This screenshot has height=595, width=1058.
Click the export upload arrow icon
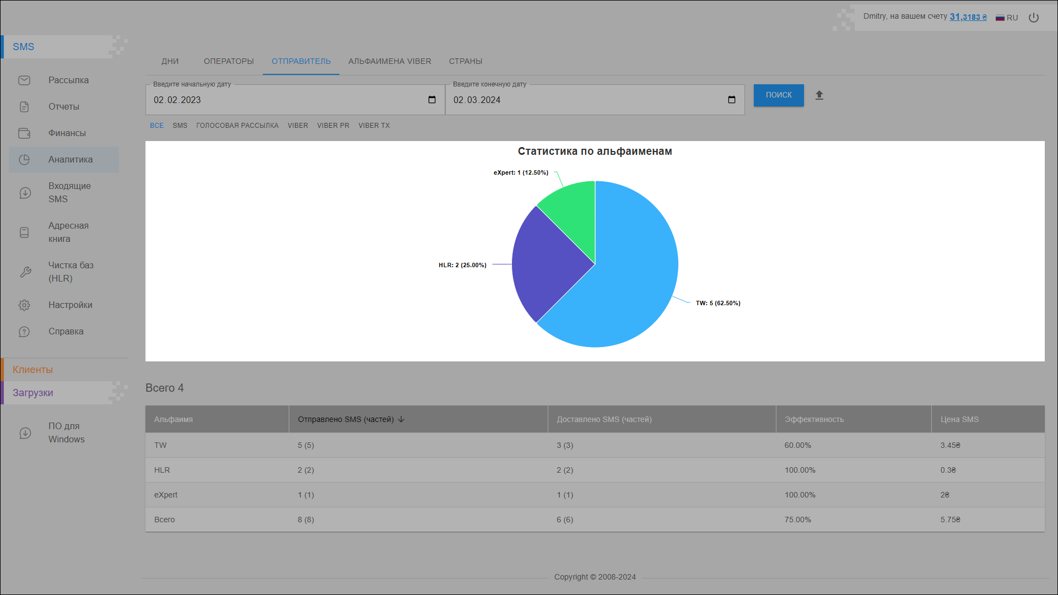coord(819,95)
